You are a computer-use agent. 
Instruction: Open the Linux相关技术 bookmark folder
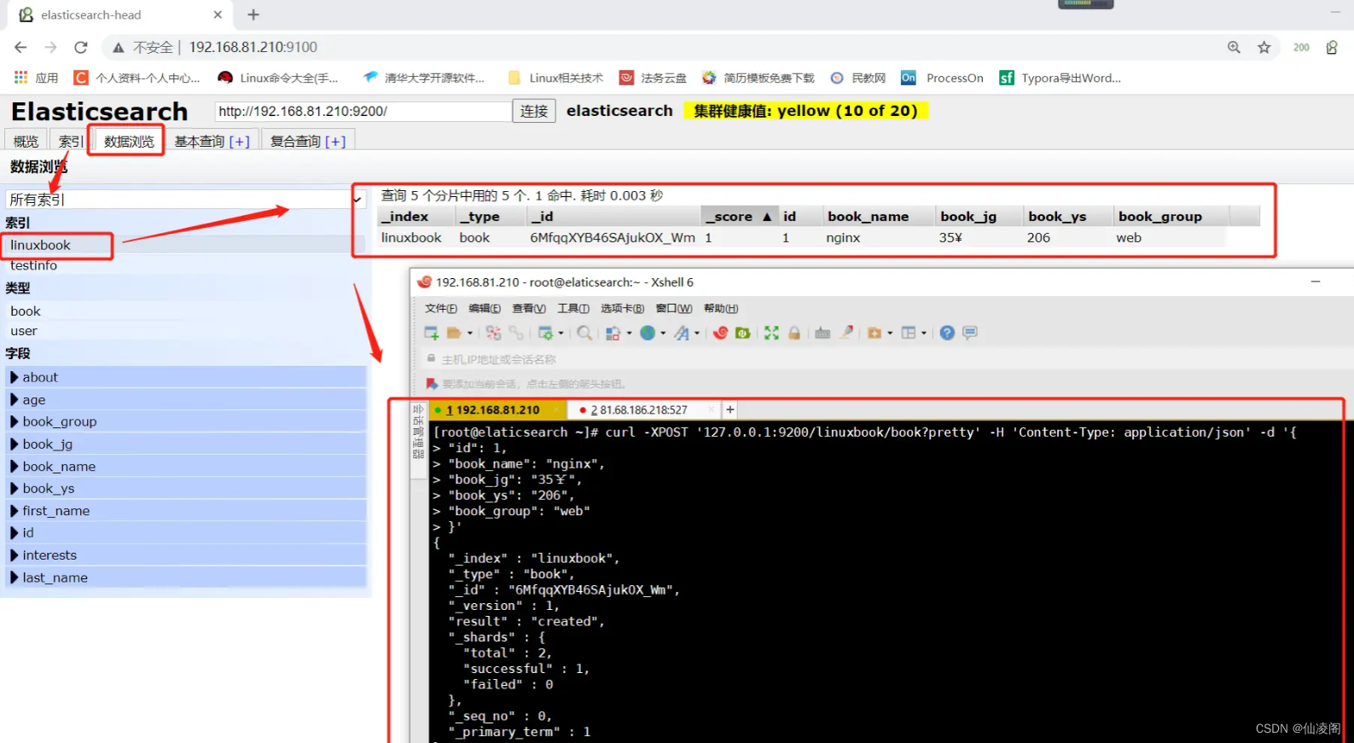click(555, 78)
